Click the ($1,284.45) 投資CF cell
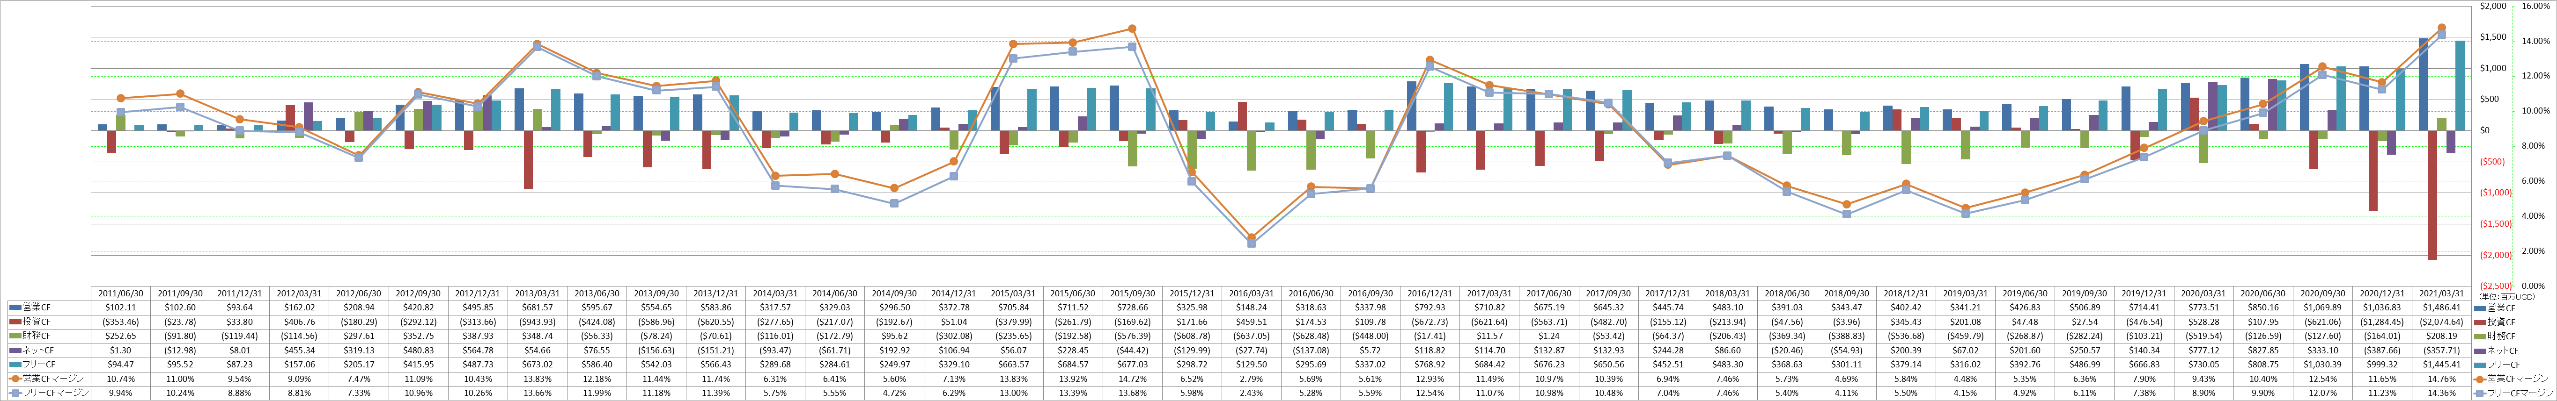 click(2383, 322)
